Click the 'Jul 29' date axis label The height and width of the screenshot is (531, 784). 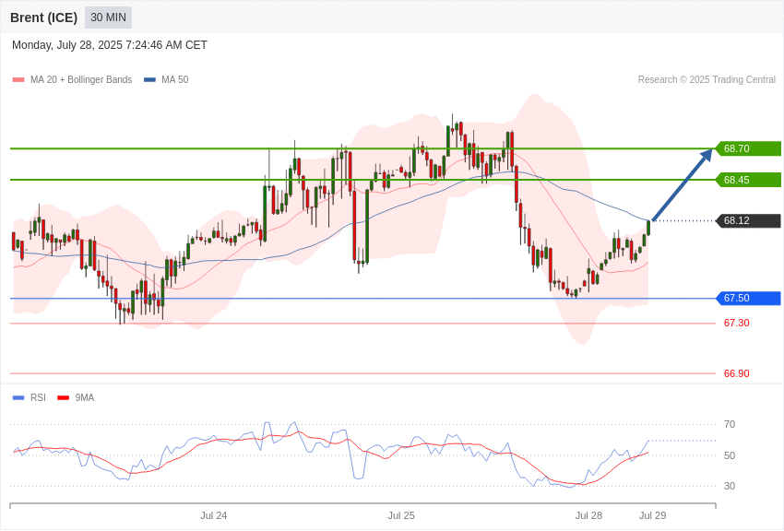tap(652, 515)
